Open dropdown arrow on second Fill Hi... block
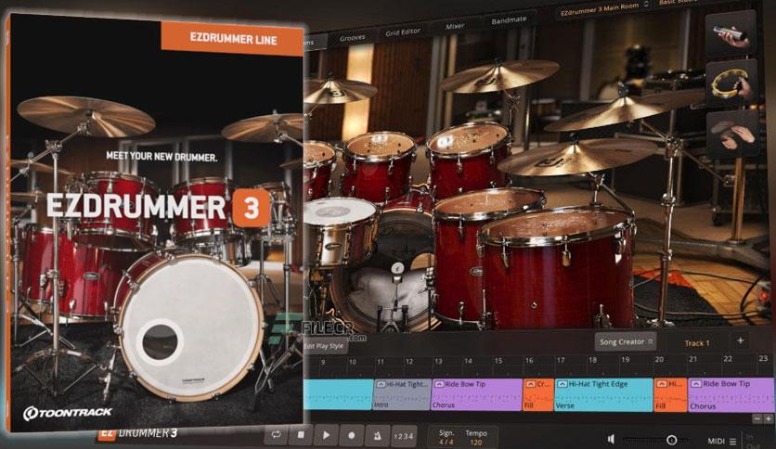This screenshot has height=449, width=776. [x=662, y=384]
